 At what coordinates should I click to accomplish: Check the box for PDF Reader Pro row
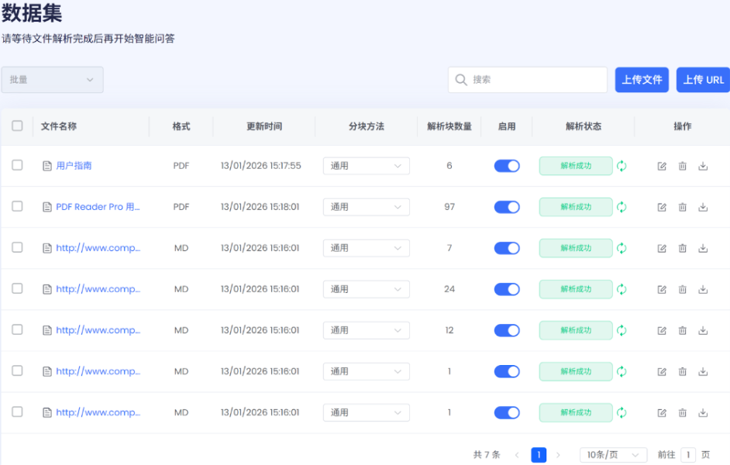pos(17,205)
